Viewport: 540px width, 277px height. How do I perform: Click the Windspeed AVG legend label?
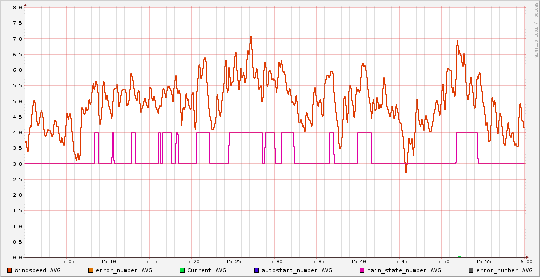pyautogui.click(x=37, y=270)
